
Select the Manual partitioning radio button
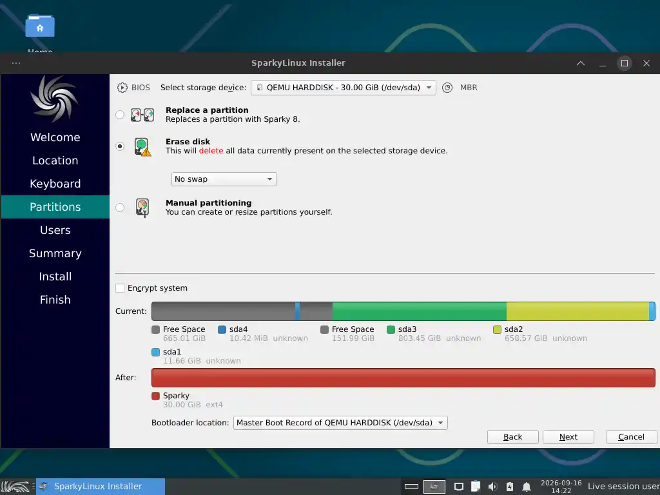120,208
